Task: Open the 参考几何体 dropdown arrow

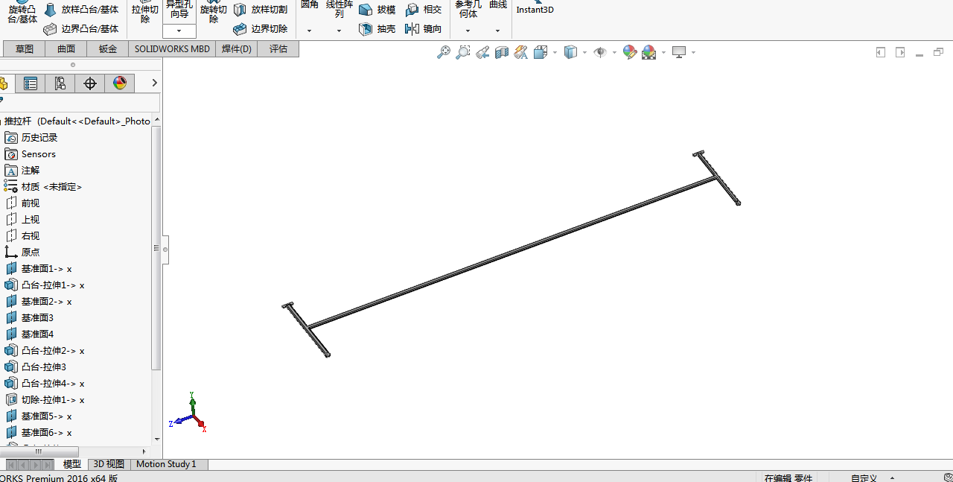Action: (468, 31)
